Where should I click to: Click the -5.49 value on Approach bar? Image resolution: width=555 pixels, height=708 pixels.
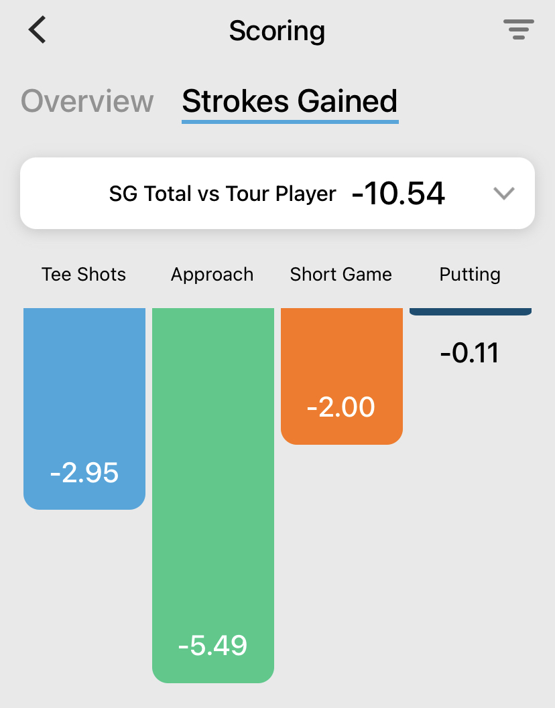[212, 646]
